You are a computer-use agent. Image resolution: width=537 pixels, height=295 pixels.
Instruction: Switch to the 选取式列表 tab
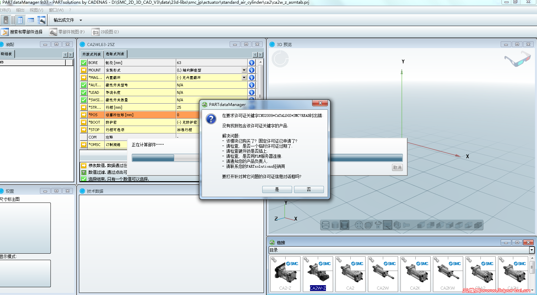click(115, 54)
